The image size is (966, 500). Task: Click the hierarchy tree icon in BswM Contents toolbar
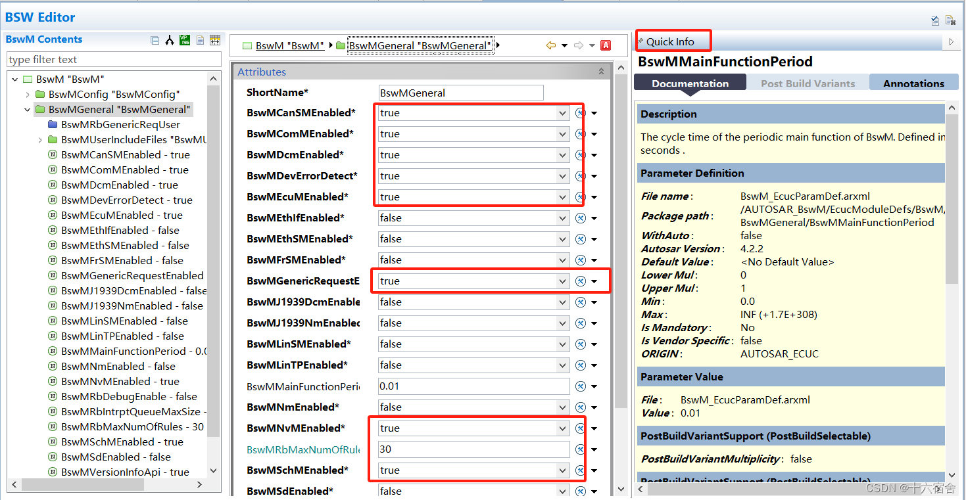170,40
